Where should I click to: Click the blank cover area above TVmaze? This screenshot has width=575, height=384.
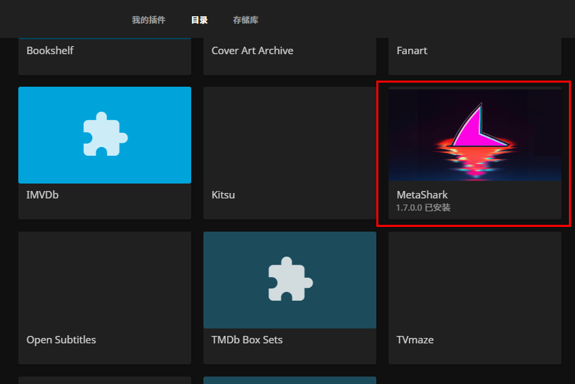(x=475, y=279)
